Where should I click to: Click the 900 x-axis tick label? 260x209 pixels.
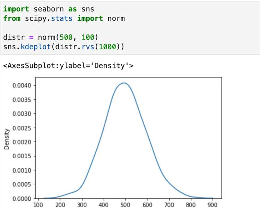(213, 205)
